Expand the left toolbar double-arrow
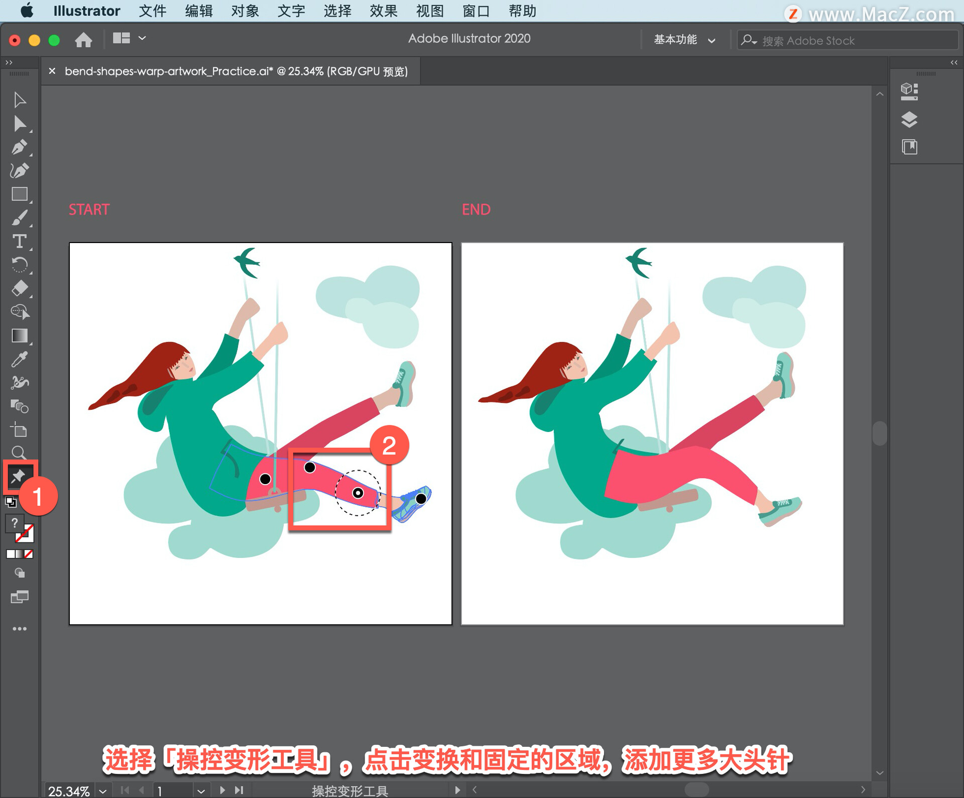The width and height of the screenshot is (964, 798). click(9, 62)
